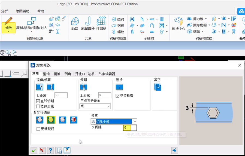Open the 绘图辅助 ribbon tab
The height and width of the screenshot is (156, 245).
point(23,11)
